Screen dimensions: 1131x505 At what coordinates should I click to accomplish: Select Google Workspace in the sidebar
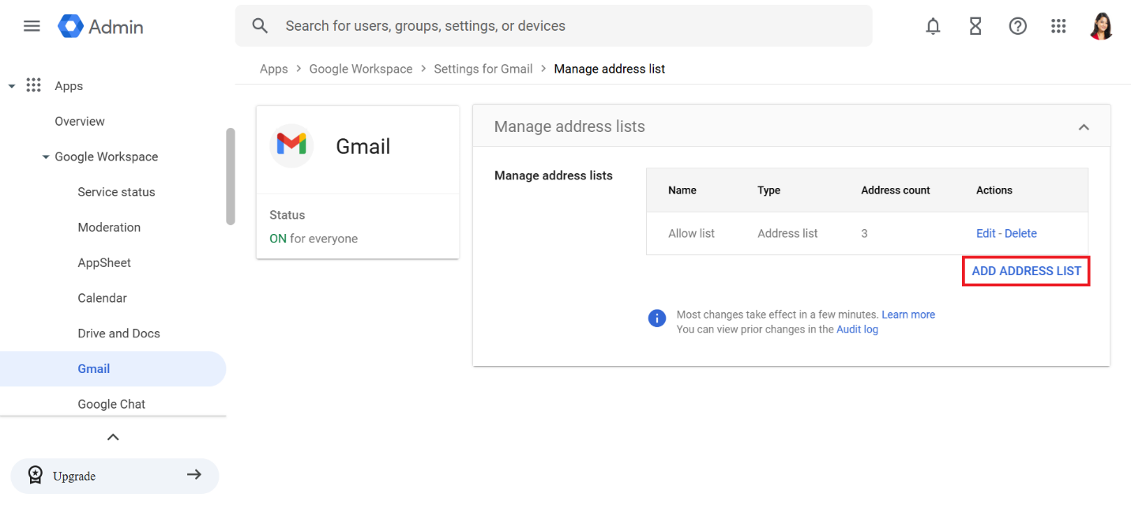pyautogui.click(x=107, y=156)
